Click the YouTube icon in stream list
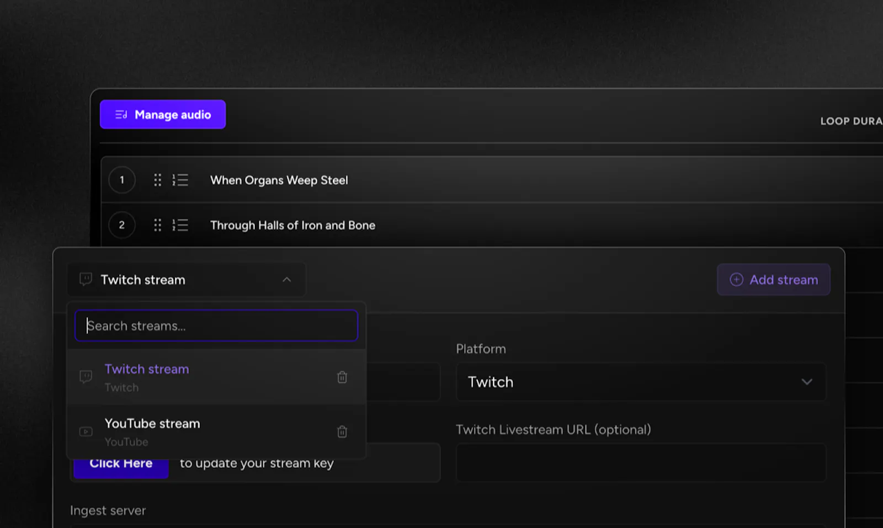Screen dimensions: 883x528 coord(86,431)
